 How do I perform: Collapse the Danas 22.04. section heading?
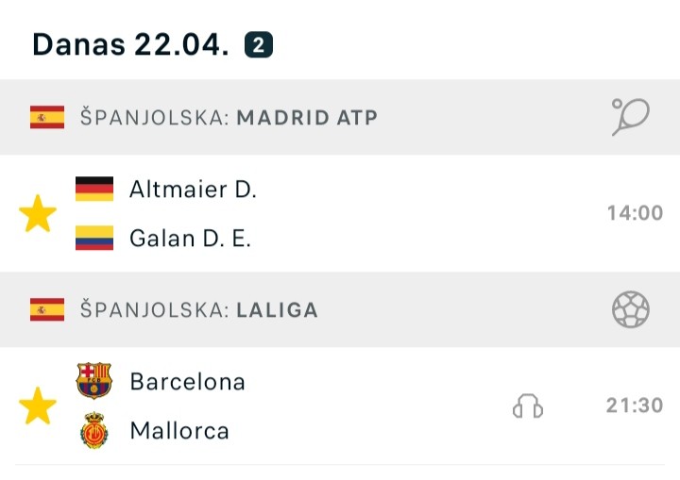[130, 44]
